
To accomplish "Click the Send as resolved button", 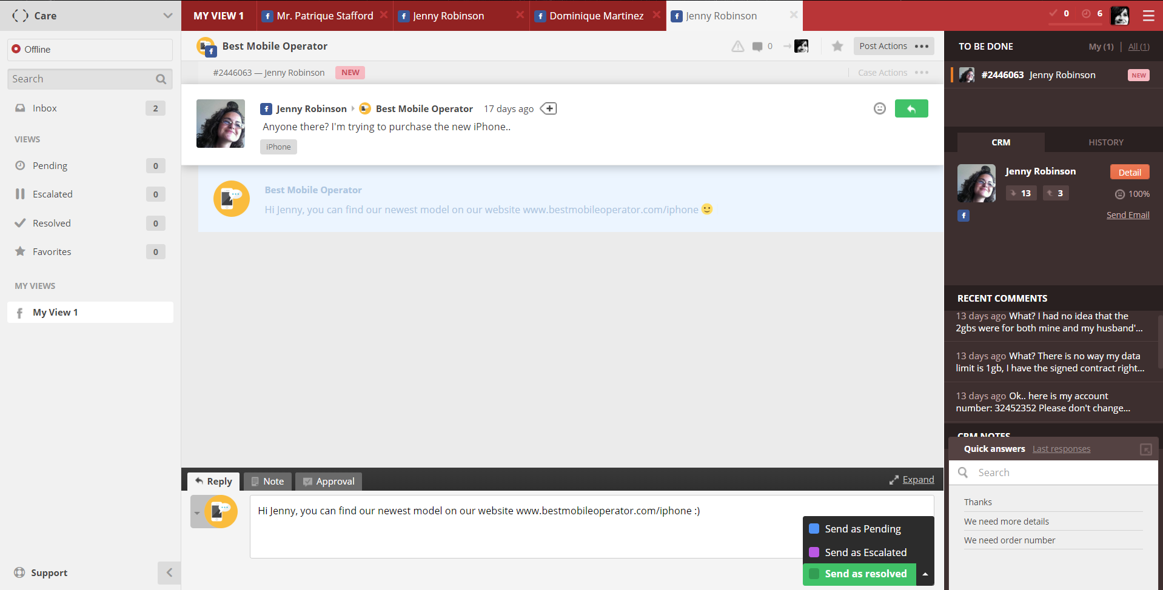I will tap(859, 574).
